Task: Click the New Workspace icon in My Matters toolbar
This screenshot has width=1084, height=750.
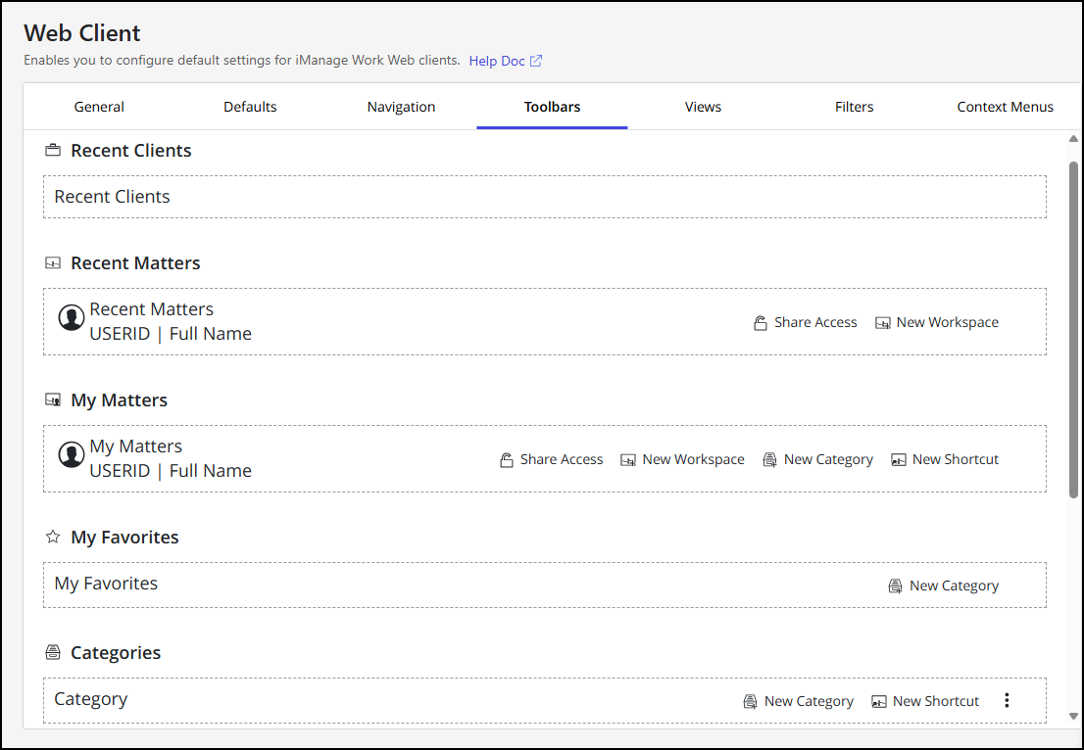Action: pos(628,460)
